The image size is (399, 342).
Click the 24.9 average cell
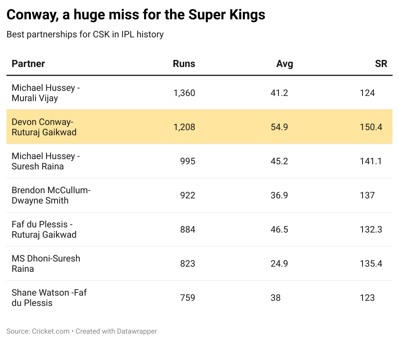(x=279, y=264)
